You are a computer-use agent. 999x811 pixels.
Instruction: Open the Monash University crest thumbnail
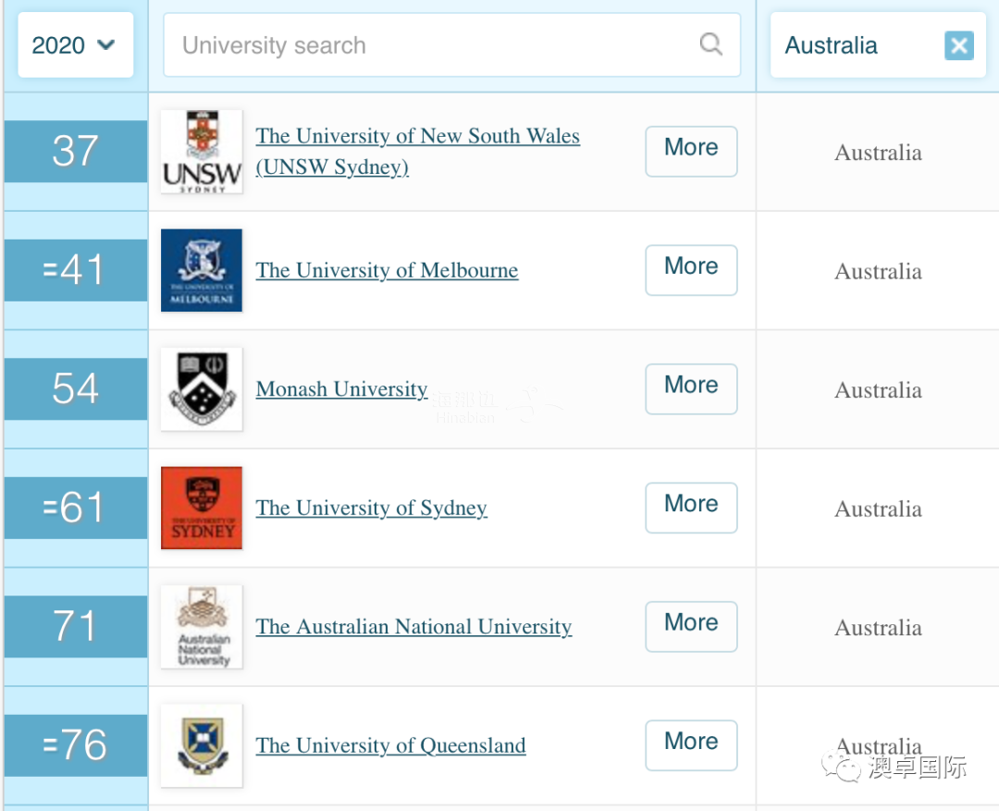click(202, 389)
